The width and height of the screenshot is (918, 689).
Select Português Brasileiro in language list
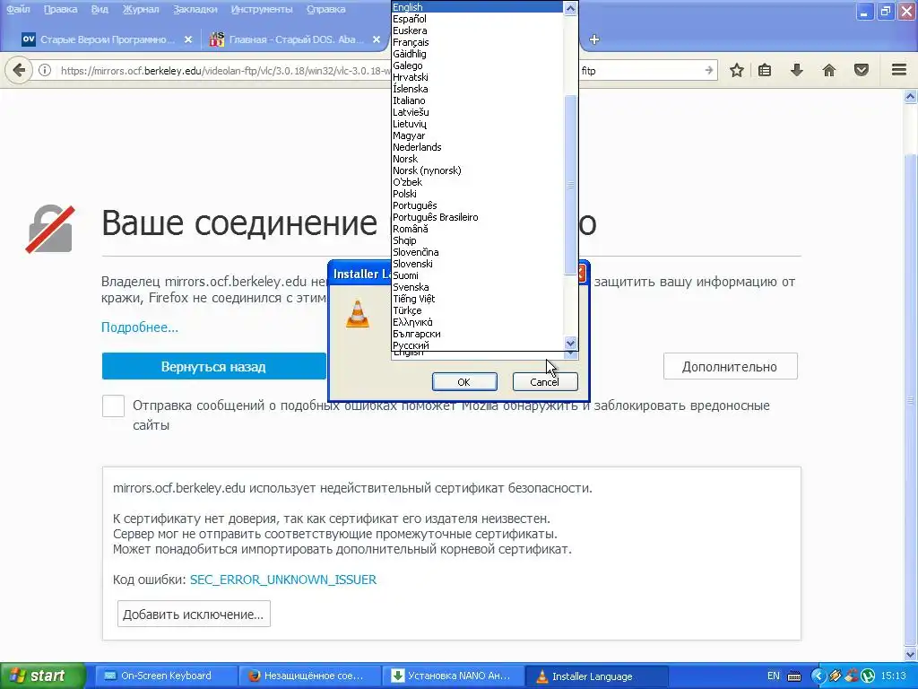tap(477, 217)
